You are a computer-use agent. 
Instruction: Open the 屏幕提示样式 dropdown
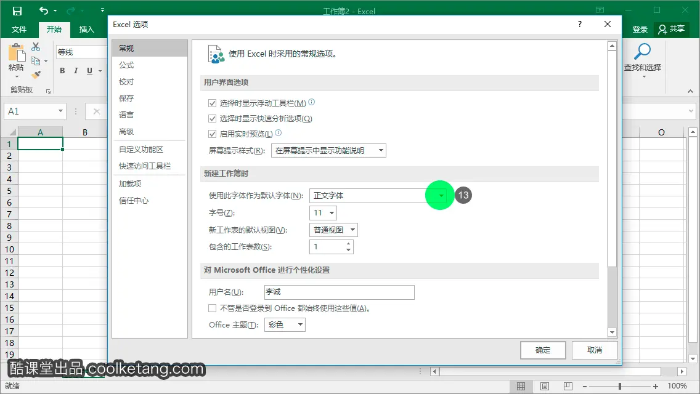pyautogui.click(x=328, y=150)
